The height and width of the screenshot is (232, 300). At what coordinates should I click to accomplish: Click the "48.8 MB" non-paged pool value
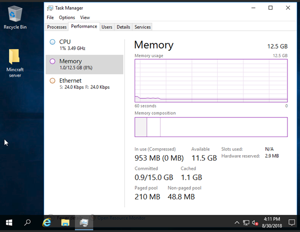(181, 197)
